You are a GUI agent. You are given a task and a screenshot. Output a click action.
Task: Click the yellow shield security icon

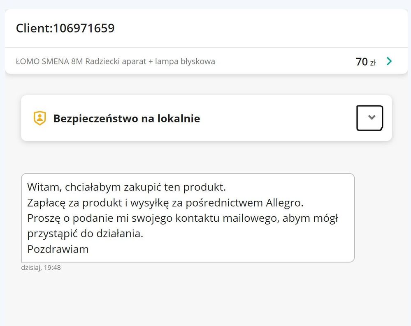click(40, 118)
